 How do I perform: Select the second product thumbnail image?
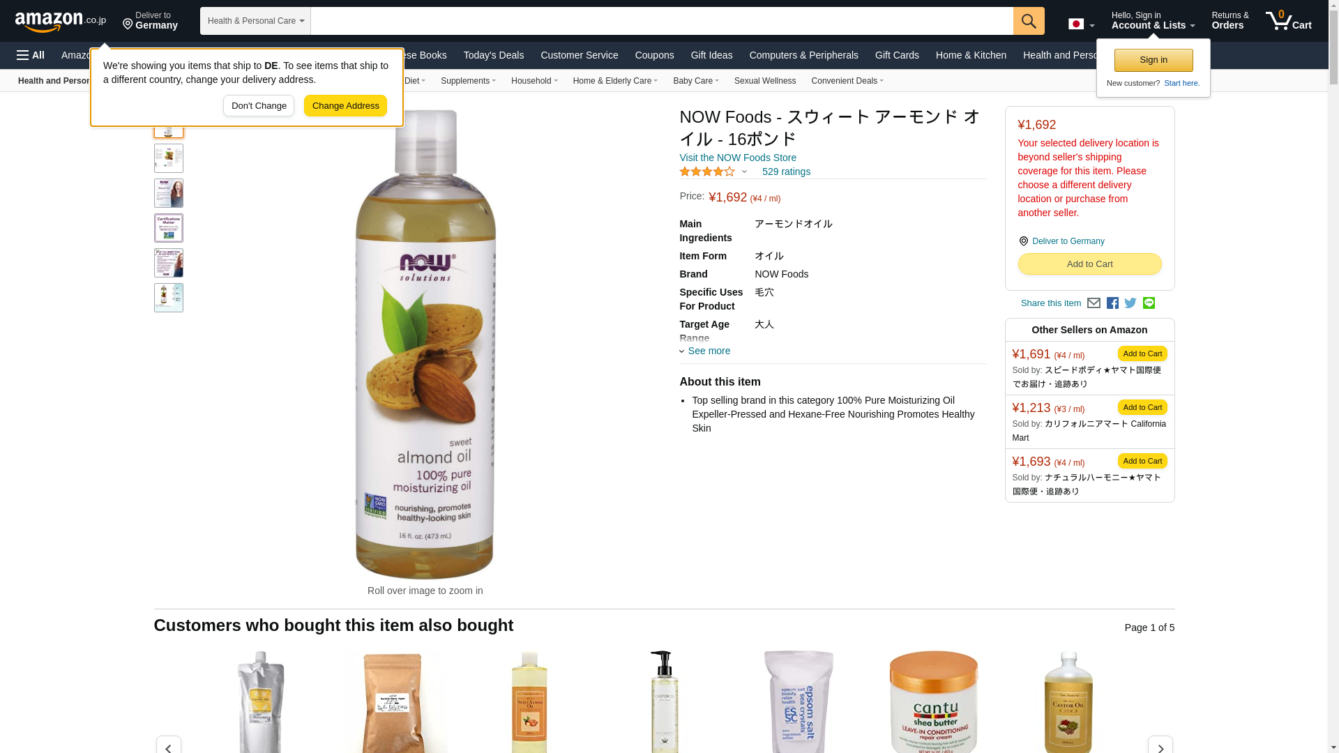coord(169,158)
